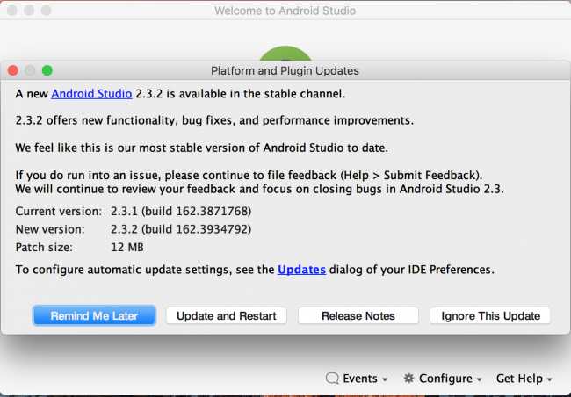The width and height of the screenshot is (571, 397).
Task: Open the Release Notes
Action: coord(358,315)
